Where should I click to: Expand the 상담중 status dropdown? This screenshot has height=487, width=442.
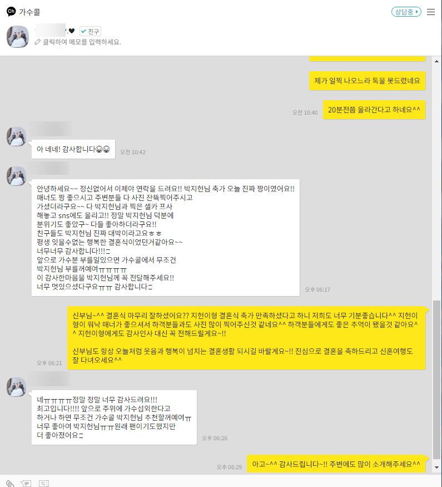point(406,12)
